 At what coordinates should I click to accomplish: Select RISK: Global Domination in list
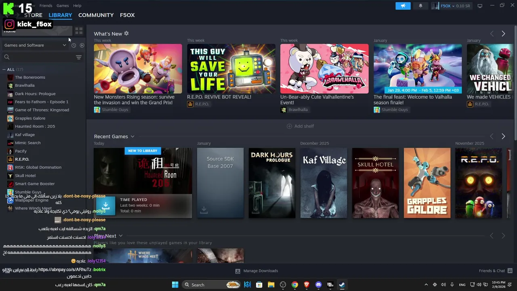(38, 167)
